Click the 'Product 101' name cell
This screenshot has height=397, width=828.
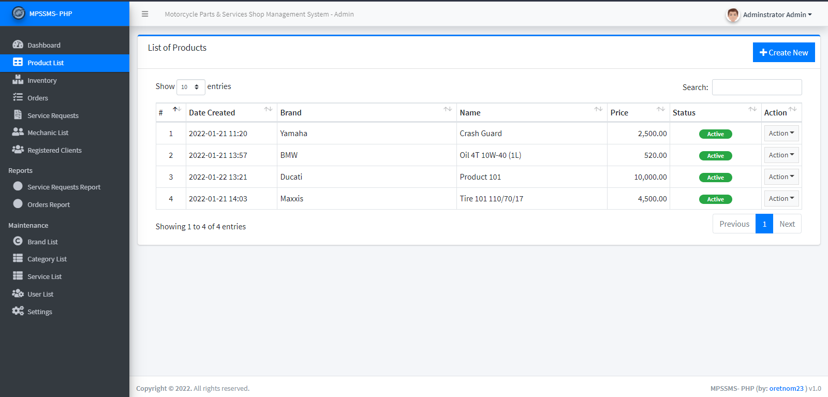[x=532, y=177]
